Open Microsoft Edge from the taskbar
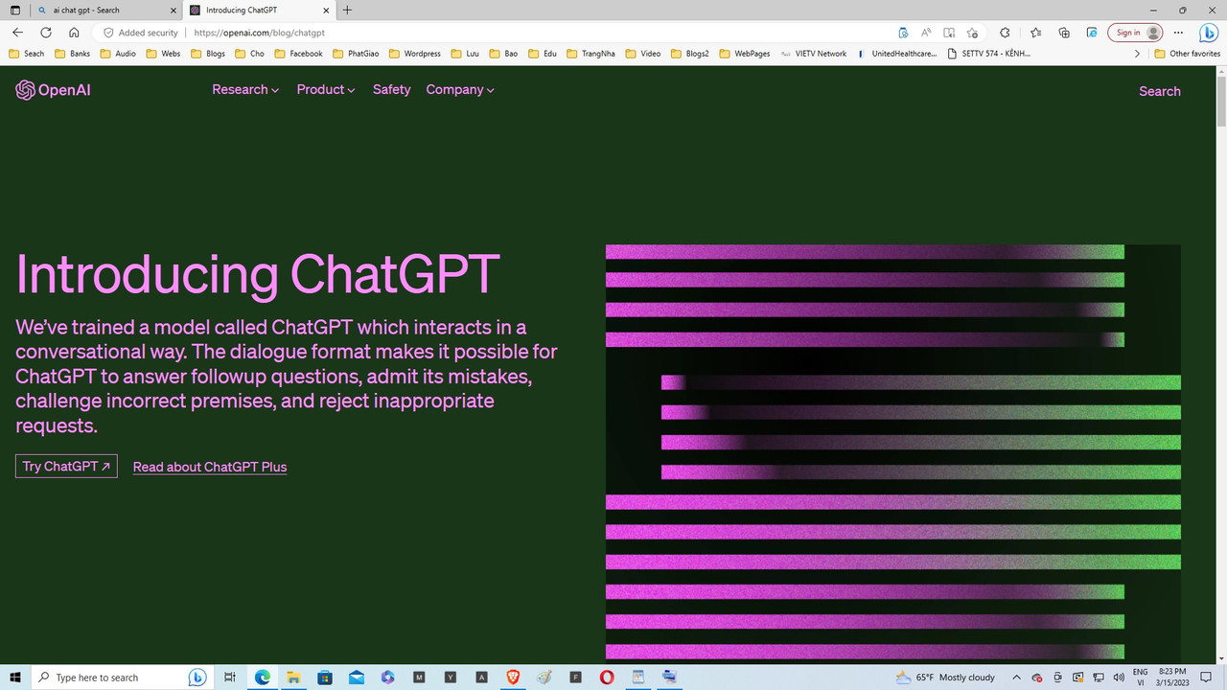This screenshot has width=1227, height=690. pos(262,678)
